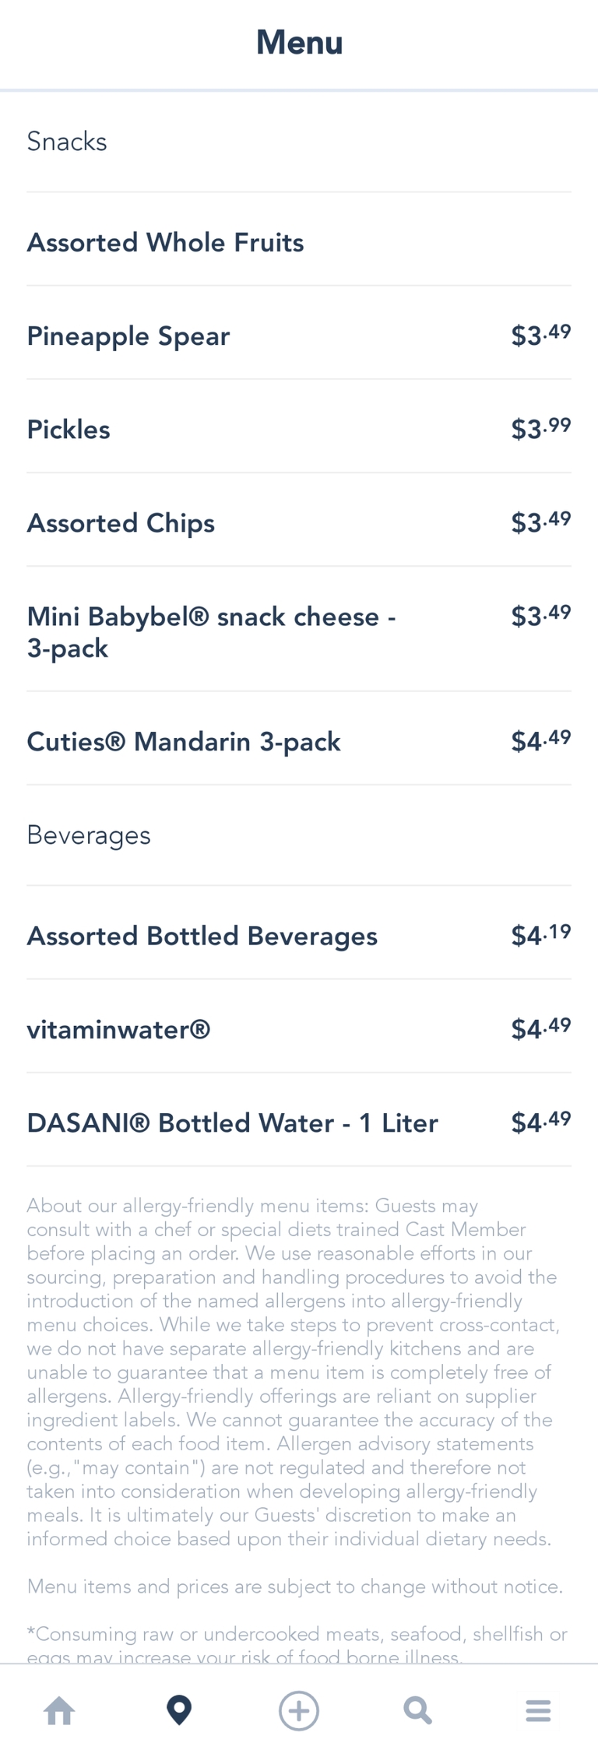Select DASANI Bottled Water 1 Liter

click(x=232, y=1123)
